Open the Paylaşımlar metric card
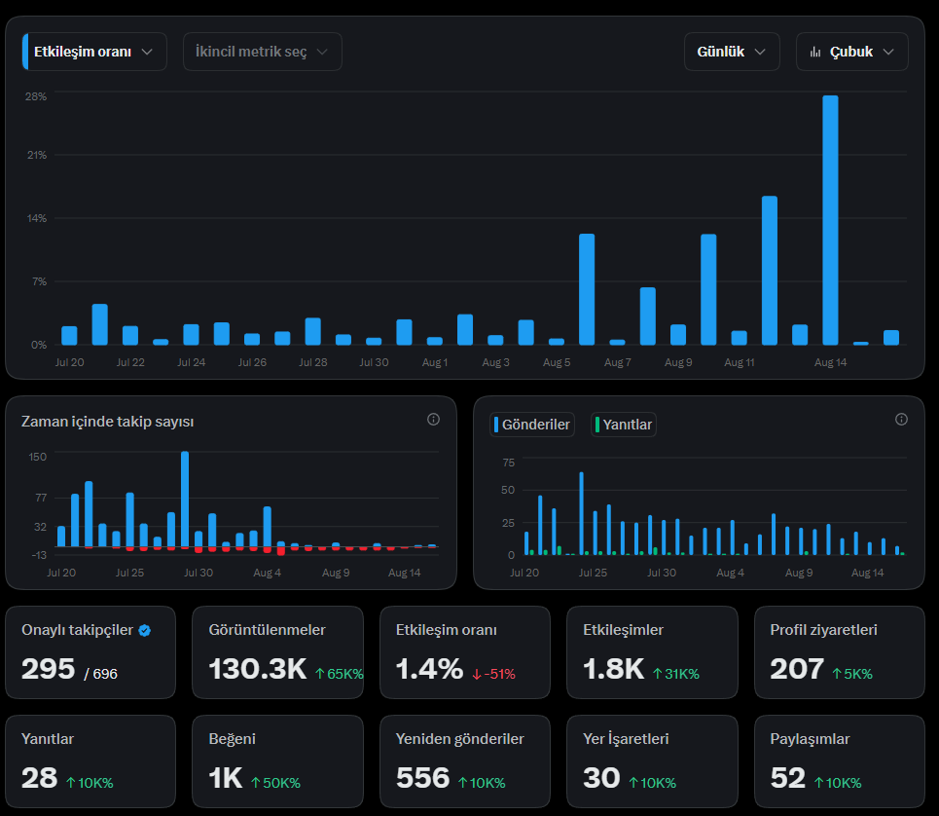The width and height of the screenshot is (939, 816). tap(840, 761)
